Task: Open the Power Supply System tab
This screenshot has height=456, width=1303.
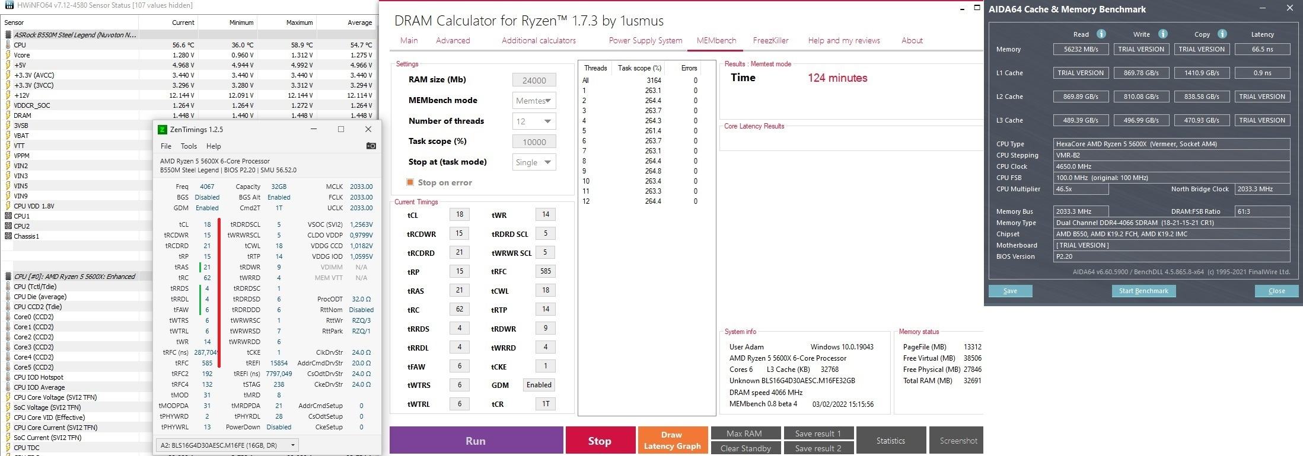Action: [x=645, y=41]
